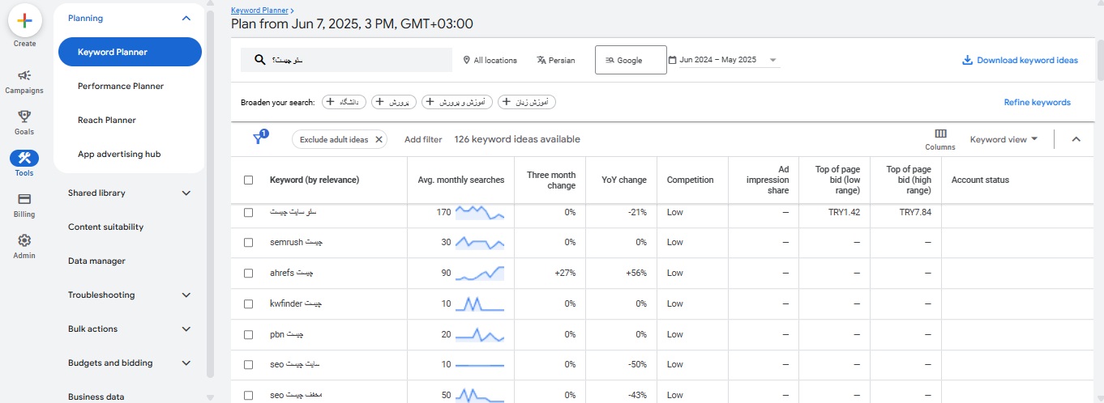
Task: Open Content suitability
Action: coord(105,227)
